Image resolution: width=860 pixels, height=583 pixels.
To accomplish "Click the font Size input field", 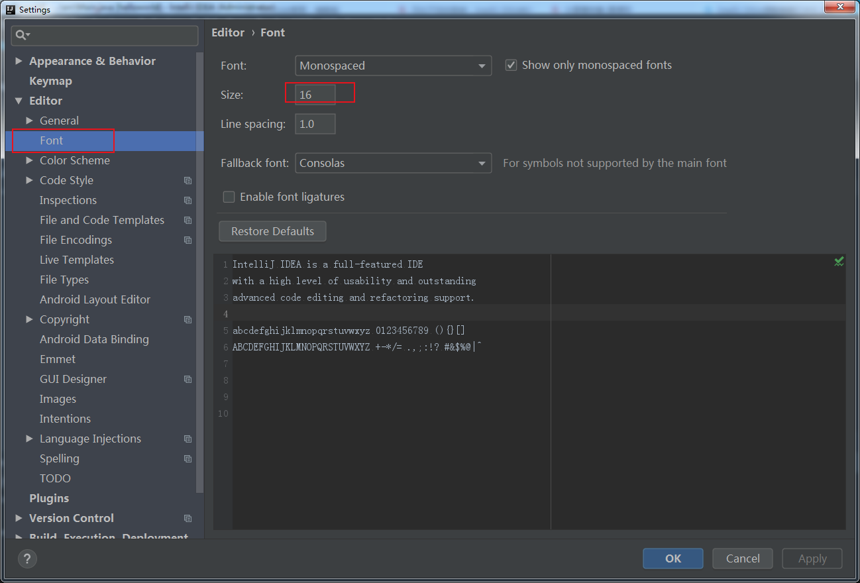I will coord(315,95).
